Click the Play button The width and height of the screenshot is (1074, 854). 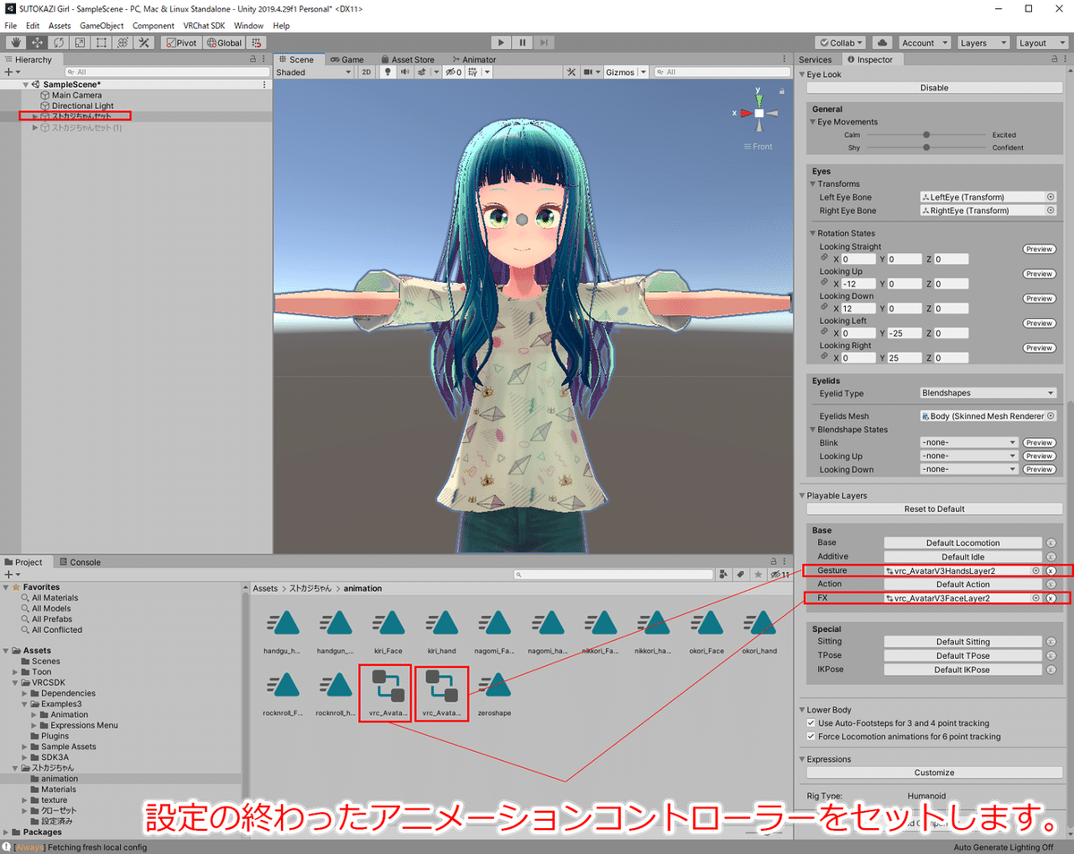tap(501, 42)
